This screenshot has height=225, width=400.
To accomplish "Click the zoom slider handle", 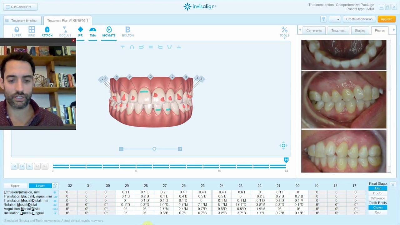I will (154, 149).
